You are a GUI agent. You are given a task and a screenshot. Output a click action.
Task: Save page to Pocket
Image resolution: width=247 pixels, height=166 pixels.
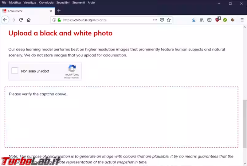coord(162,20)
